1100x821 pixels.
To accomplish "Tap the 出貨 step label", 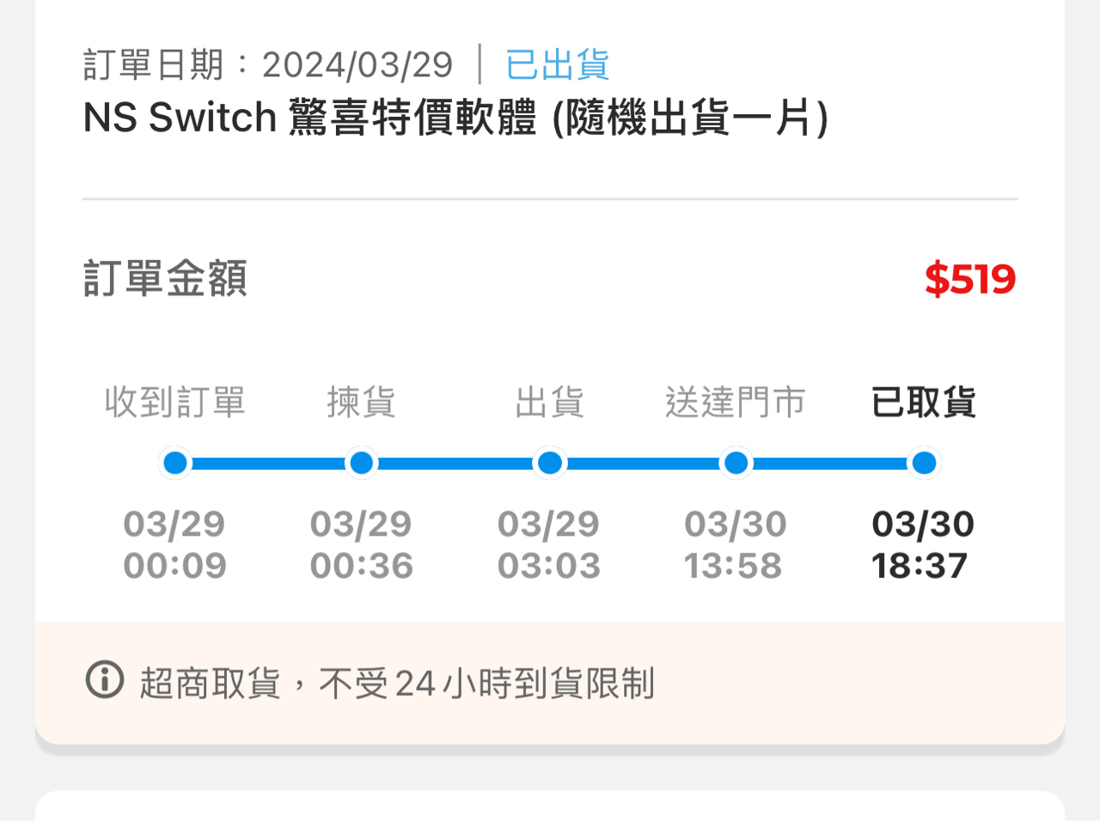I will pyautogui.click(x=549, y=401).
